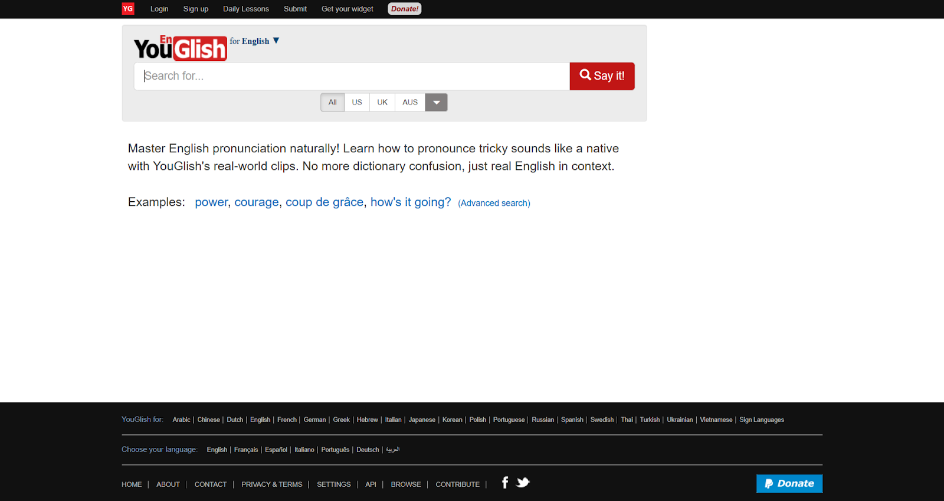This screenshot has width=944, height=501.
Task: Open YouGlish for English footer link
Action: [260, 420]
